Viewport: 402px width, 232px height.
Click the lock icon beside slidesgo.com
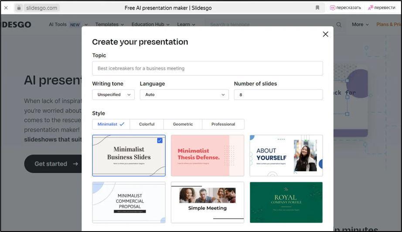(x=19, y=8)
